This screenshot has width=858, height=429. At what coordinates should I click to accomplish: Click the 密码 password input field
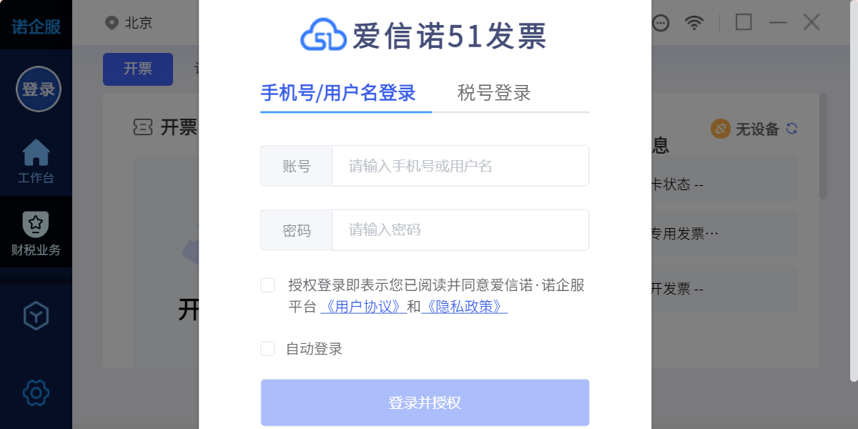click(x=460, y=230)
